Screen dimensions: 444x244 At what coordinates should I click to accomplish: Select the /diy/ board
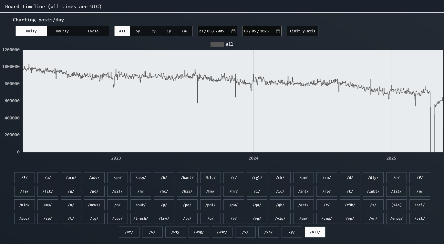[x=373, y=178]
